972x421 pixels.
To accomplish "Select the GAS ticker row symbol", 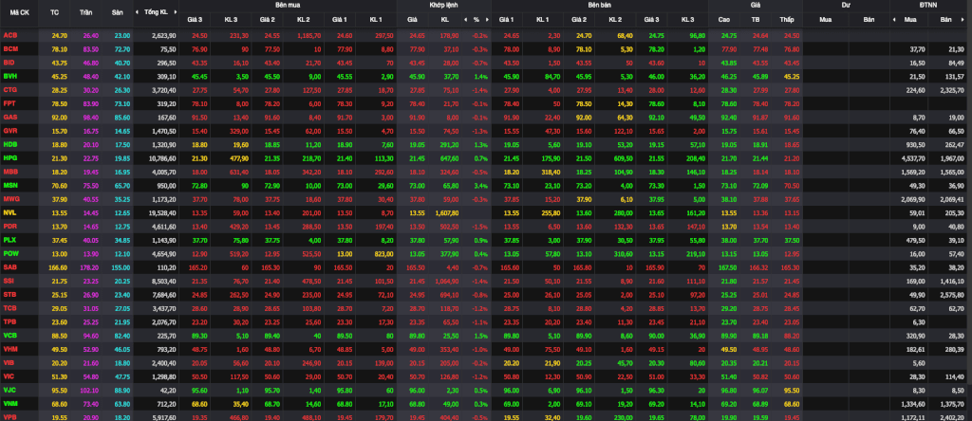I will (x=9, y=117).
